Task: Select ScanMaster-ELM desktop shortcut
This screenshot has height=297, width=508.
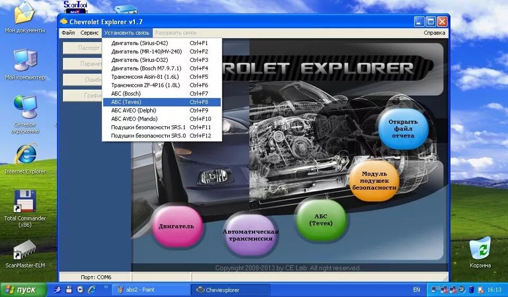Action: coord(25,254)
